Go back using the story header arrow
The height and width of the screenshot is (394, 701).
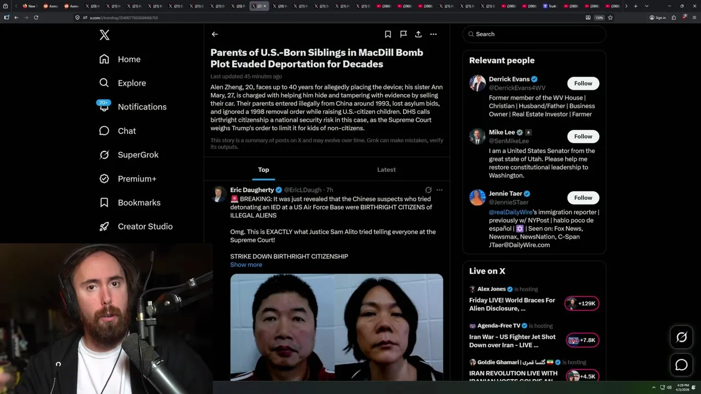[215, 34]
